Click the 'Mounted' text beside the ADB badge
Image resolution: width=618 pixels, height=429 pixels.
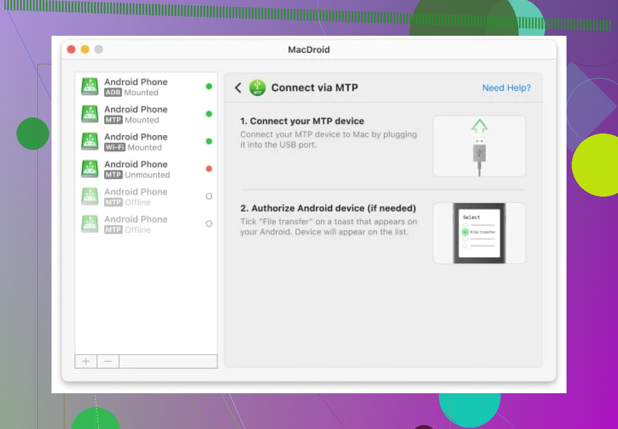coord(141,92)
